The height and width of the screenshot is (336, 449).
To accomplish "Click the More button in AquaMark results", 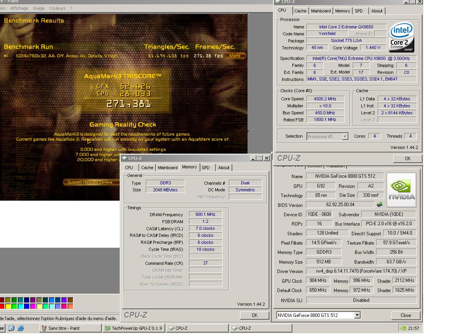I will click(x=235, y=56).
